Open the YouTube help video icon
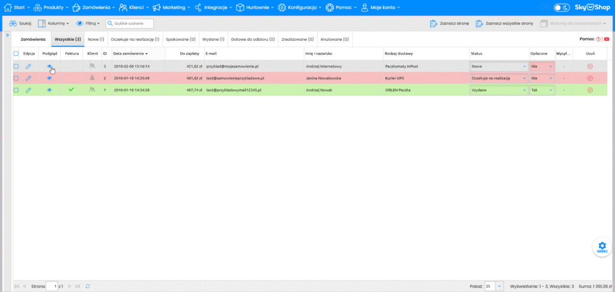Viewport: 615px width, 292px height. 607,39
